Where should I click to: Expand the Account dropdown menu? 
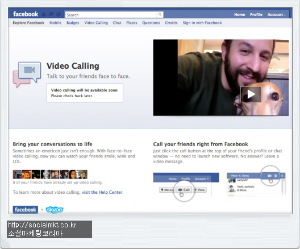tap(276, 15)
